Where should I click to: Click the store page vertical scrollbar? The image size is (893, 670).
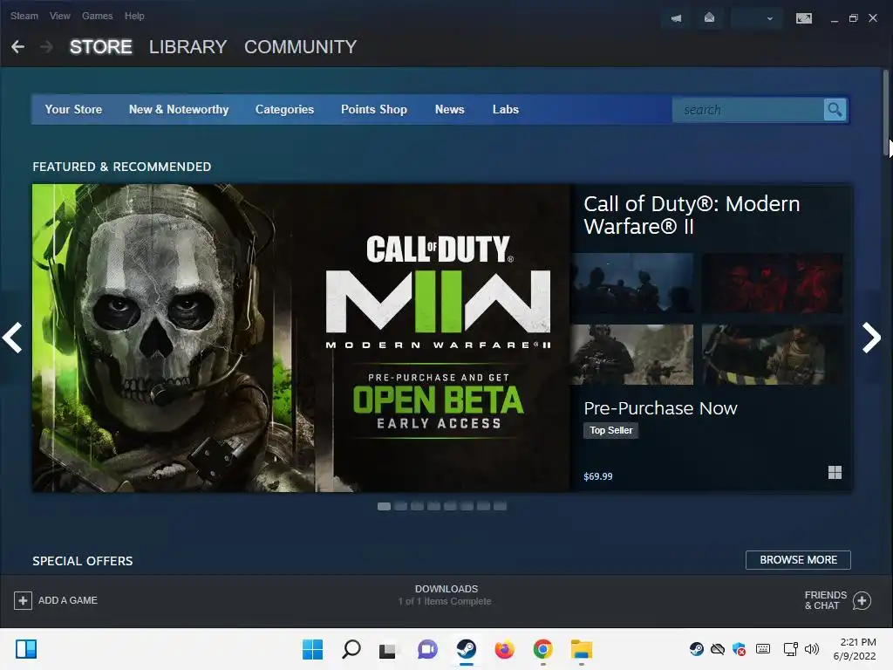(886, 113)
